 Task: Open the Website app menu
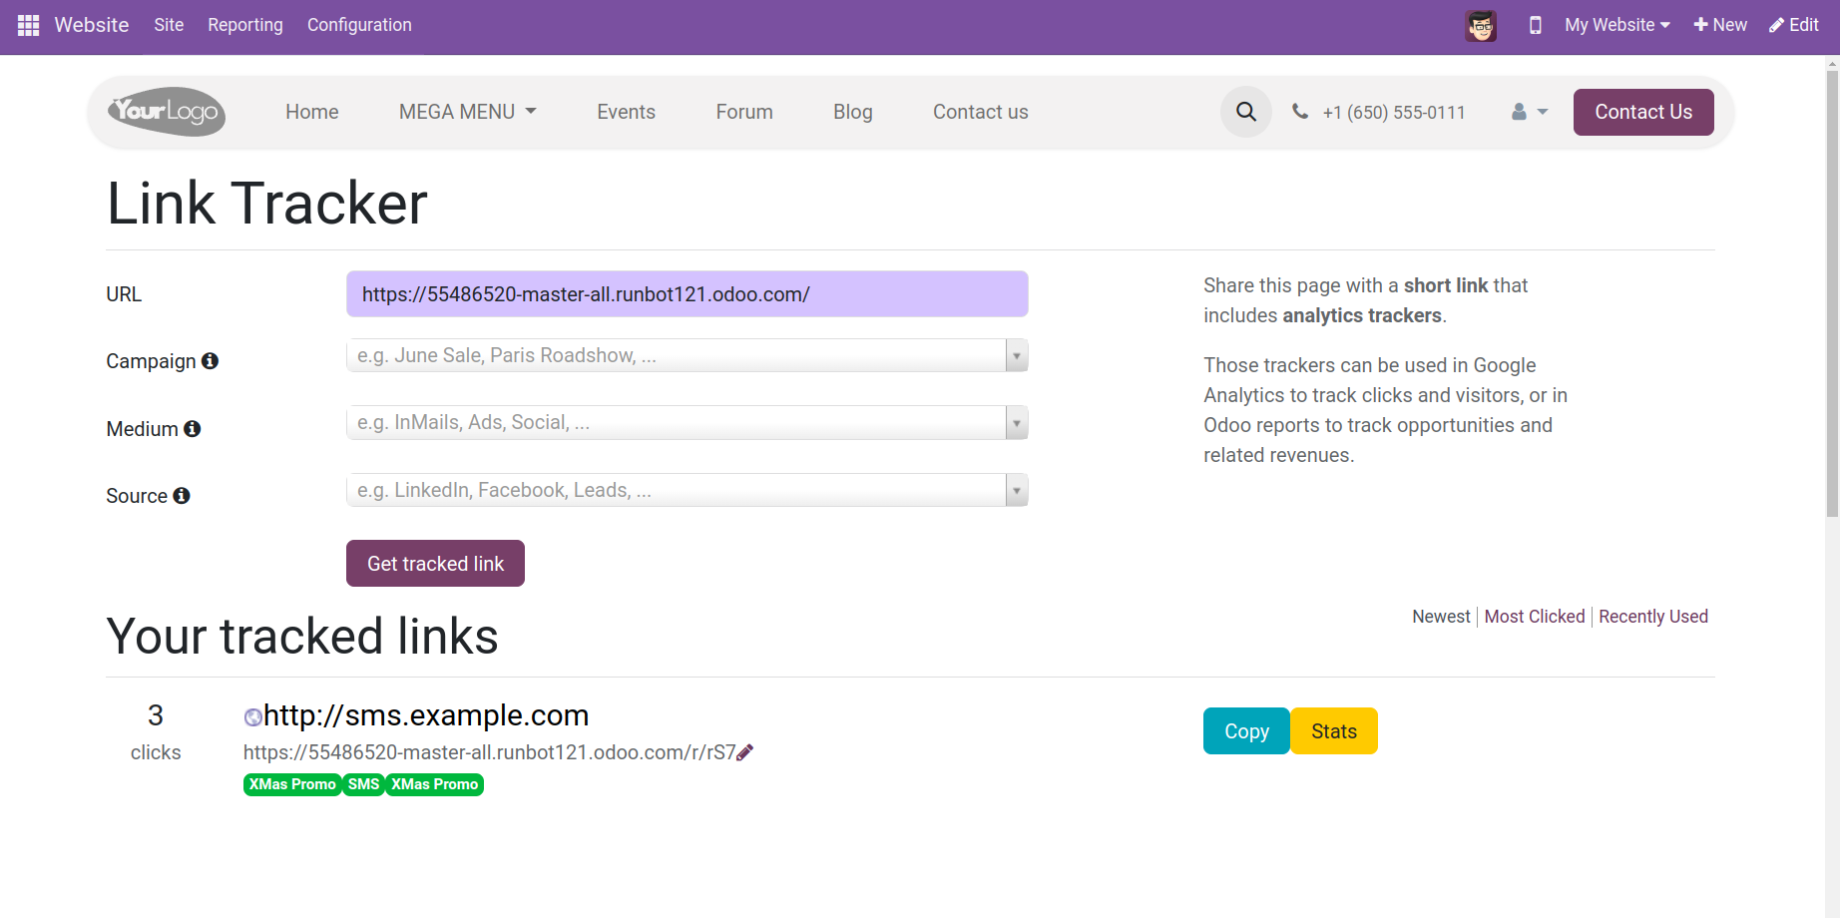point(92,25)
